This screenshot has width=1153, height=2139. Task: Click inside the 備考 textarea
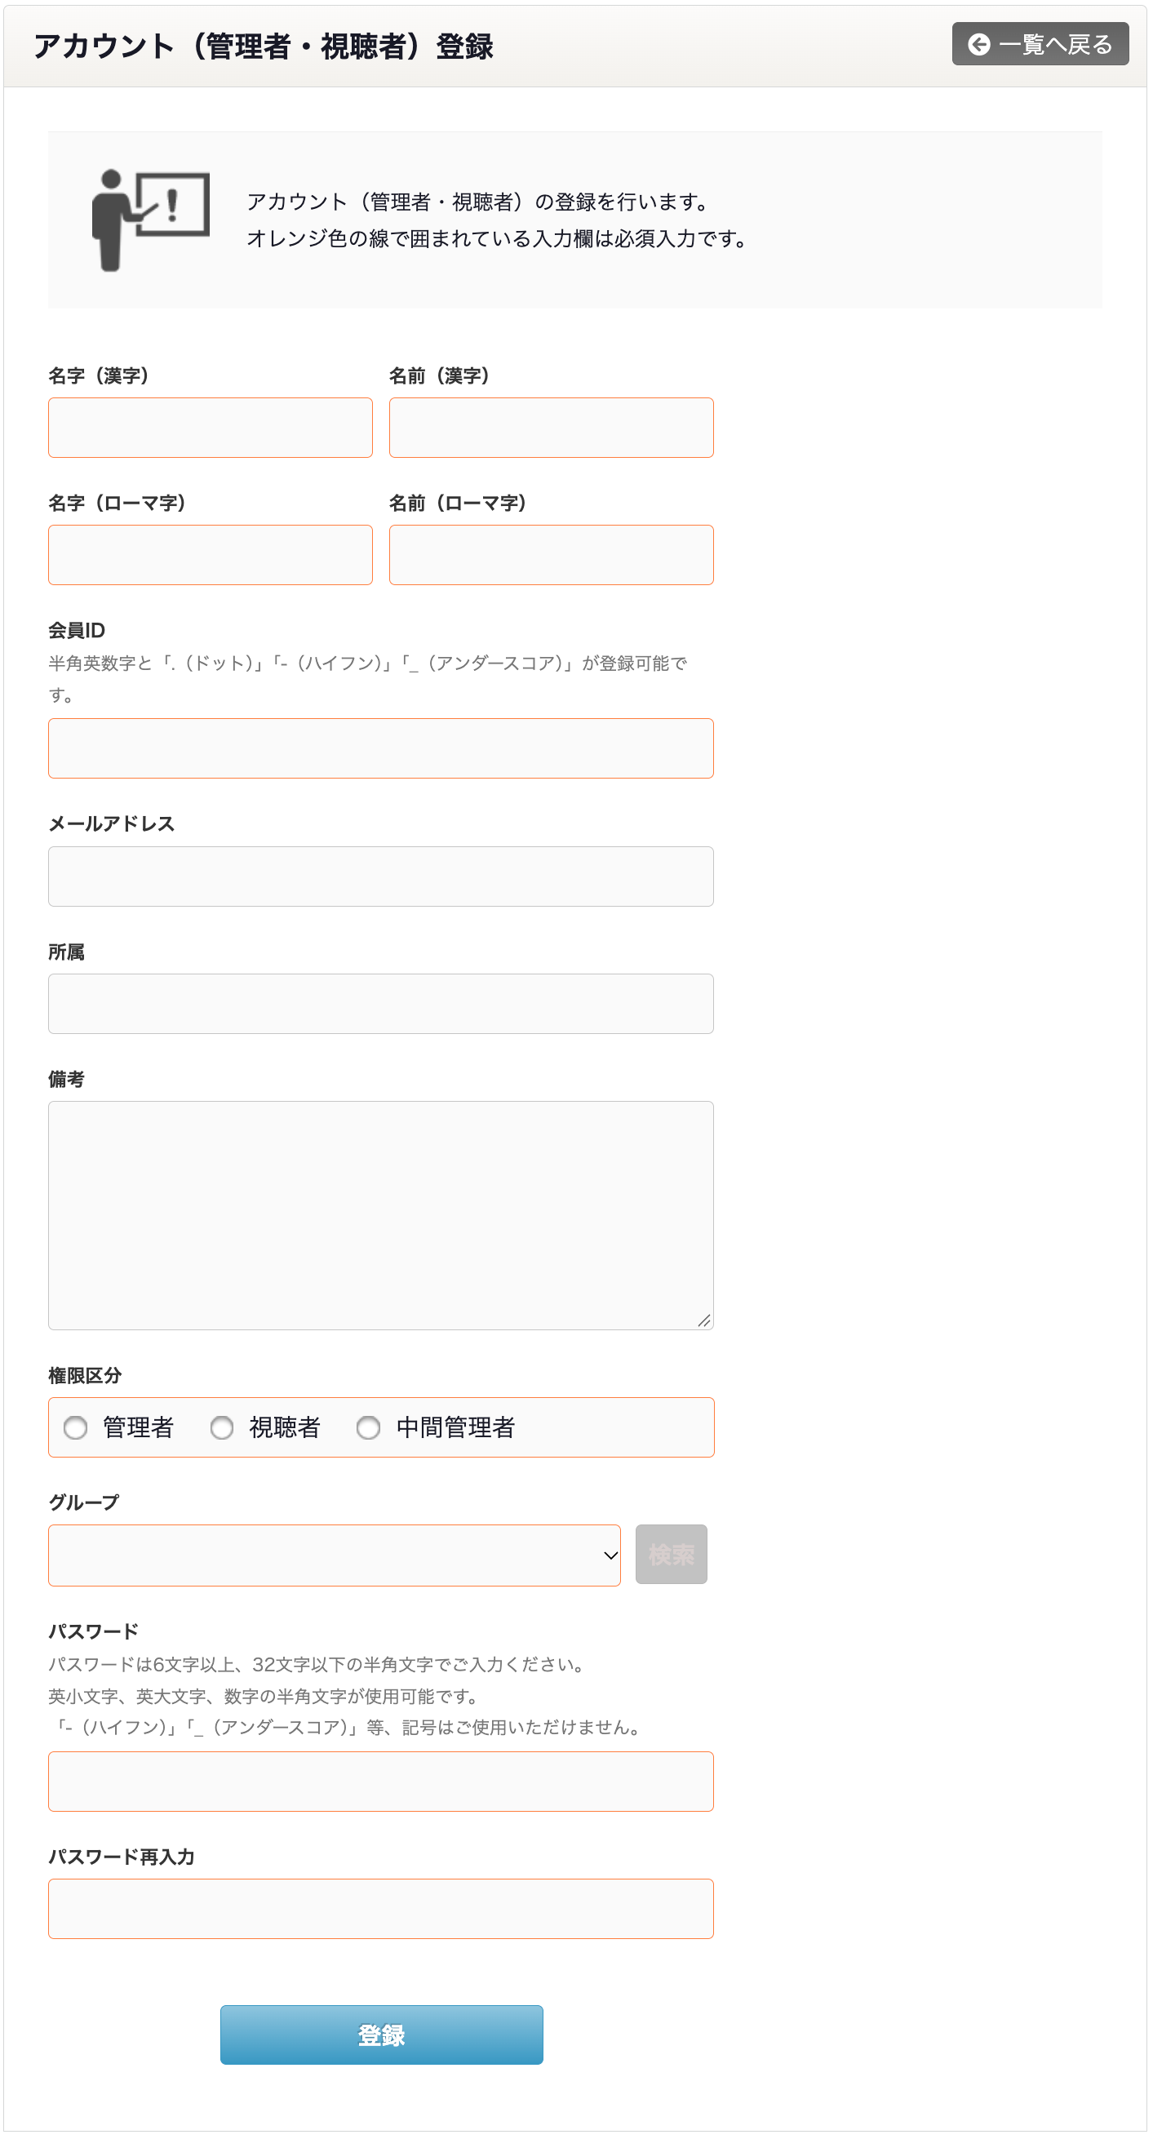pos(381,1216)
